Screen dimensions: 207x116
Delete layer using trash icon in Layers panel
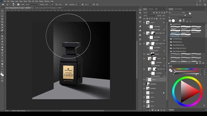(164, 110)
